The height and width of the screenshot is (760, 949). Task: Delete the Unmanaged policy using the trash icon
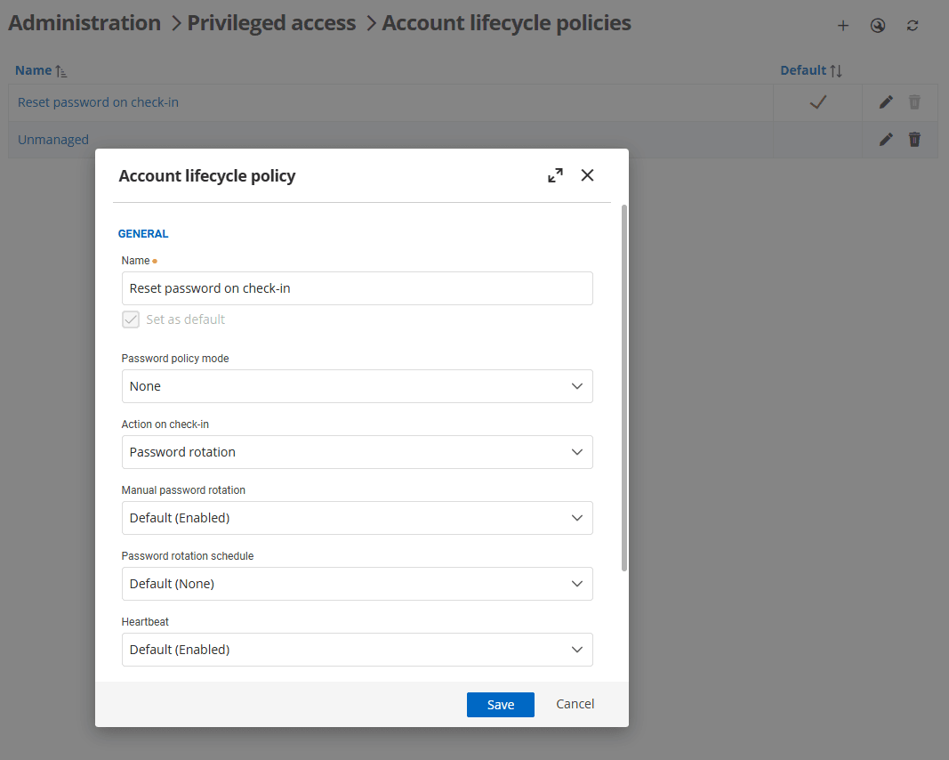tap(915, 139)
